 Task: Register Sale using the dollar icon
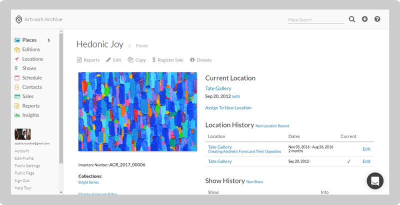(x=154, y=60)
